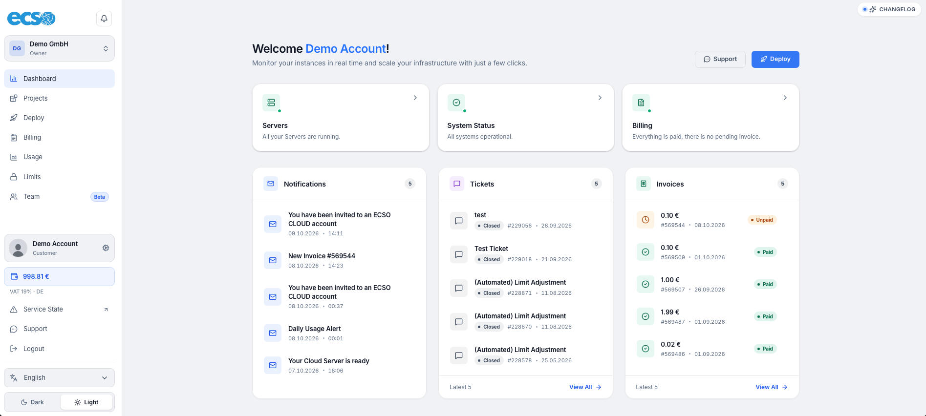The height and width of the screenshot is (416, 926).
Task: Open Projects in sidebar
Action: pos(59,98)
